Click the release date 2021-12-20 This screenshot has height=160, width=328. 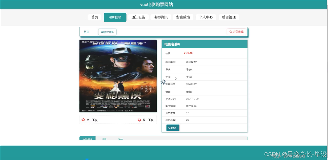192,99
